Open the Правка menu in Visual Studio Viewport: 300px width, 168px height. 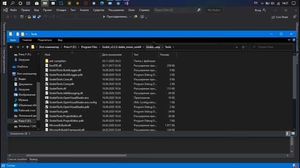tap(25, 10)
